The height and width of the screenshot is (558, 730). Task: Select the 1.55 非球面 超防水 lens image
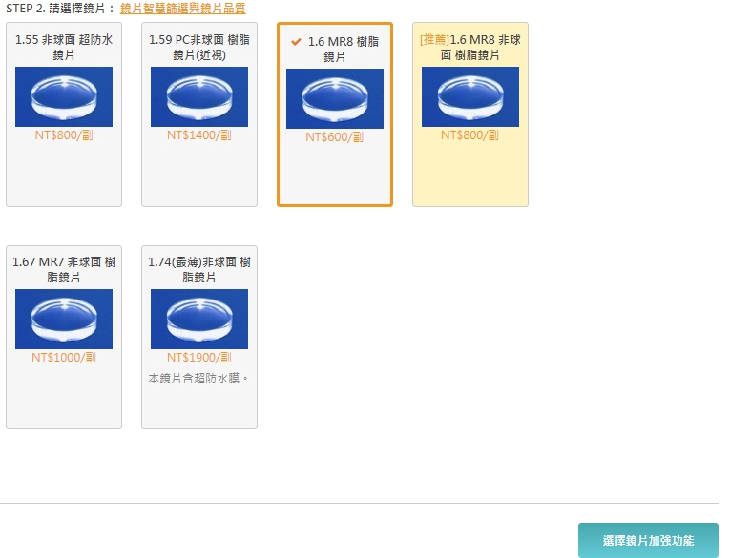(x=64, y=96)
